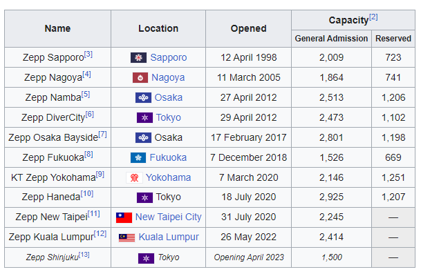Open the Fukuoka location link
The image size is (421, 274).
[x=168, y=157]
